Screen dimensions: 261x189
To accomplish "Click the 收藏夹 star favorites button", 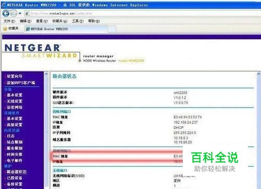I will [x=11, y=29].
